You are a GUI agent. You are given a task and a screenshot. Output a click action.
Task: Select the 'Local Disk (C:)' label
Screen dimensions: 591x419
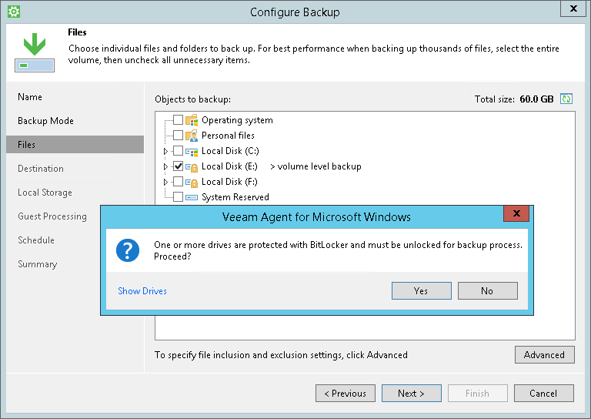230,151
